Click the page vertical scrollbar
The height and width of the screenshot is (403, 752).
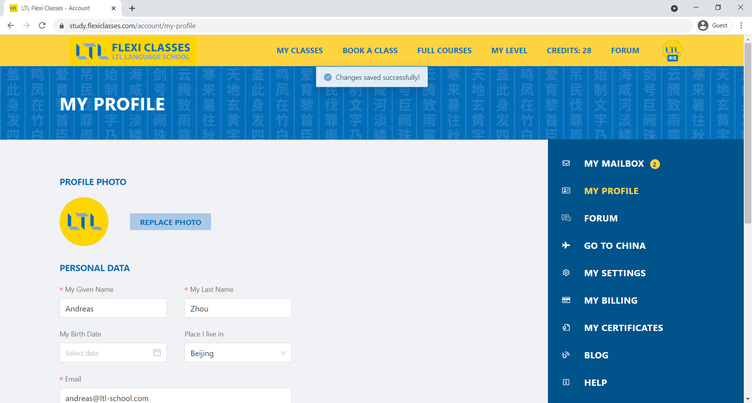748,133
